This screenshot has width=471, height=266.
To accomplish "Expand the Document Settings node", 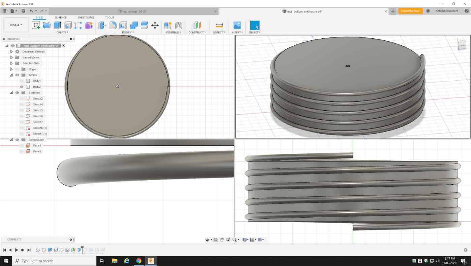I will pyautogui.click(x=11, y=51).
